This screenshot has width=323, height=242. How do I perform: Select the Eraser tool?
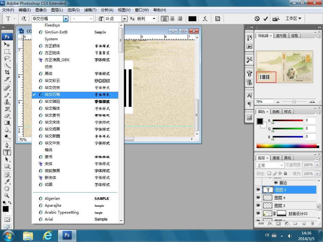(x=7, y=116)
